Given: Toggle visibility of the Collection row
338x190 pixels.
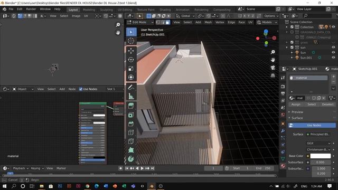Looking at the screenshot, I should tap(333, 27).
